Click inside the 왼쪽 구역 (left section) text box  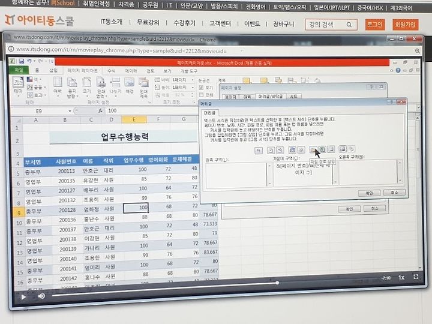click(236, 175)
